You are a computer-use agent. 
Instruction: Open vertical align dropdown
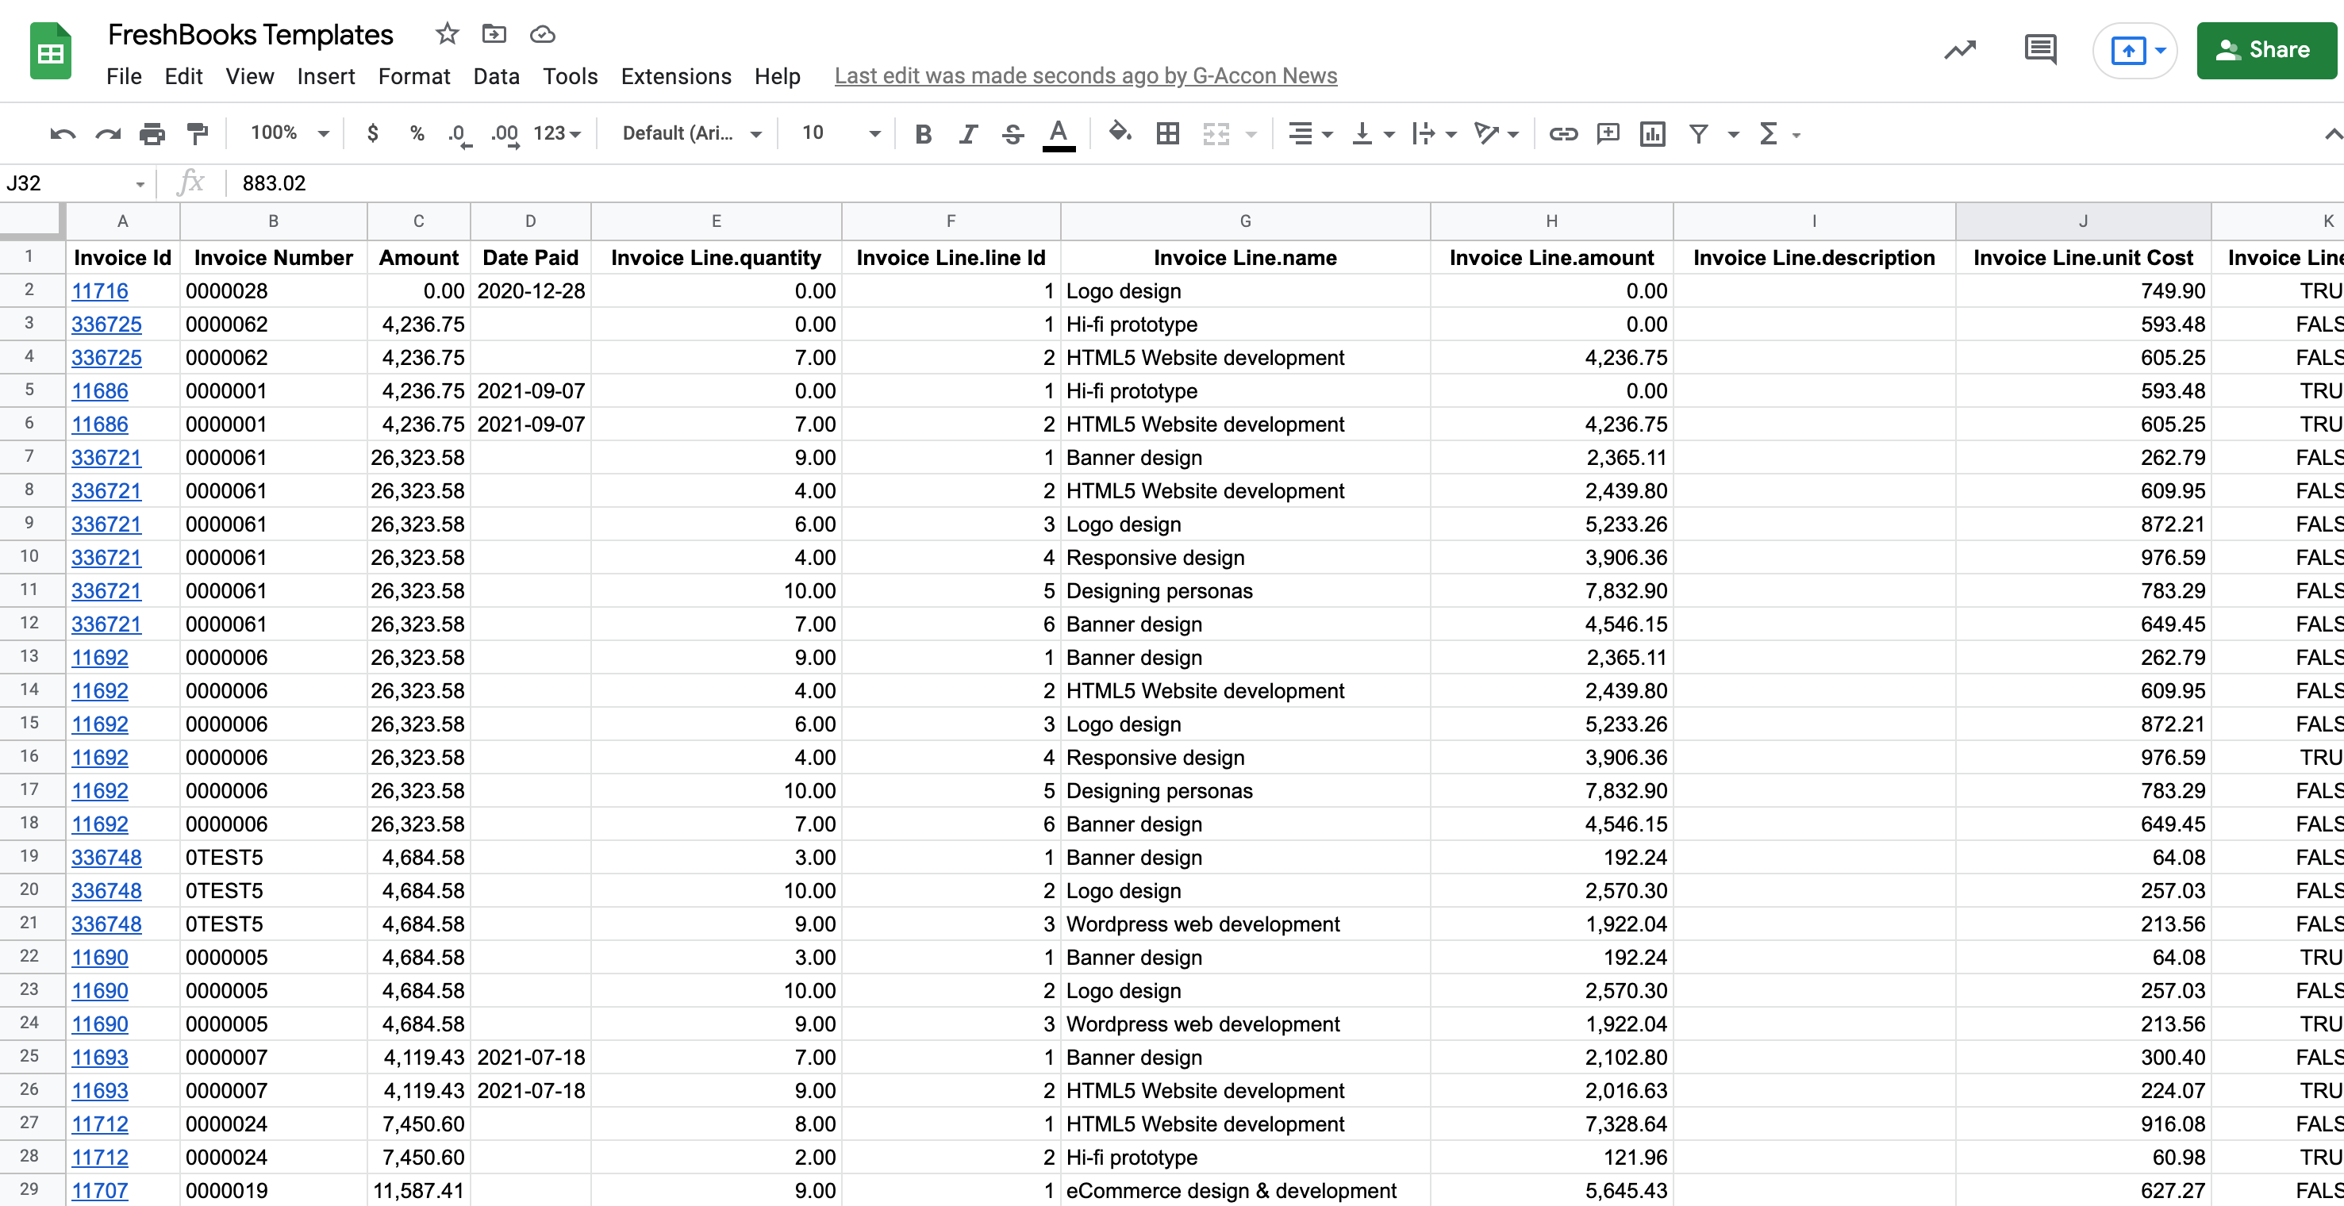1373,134
